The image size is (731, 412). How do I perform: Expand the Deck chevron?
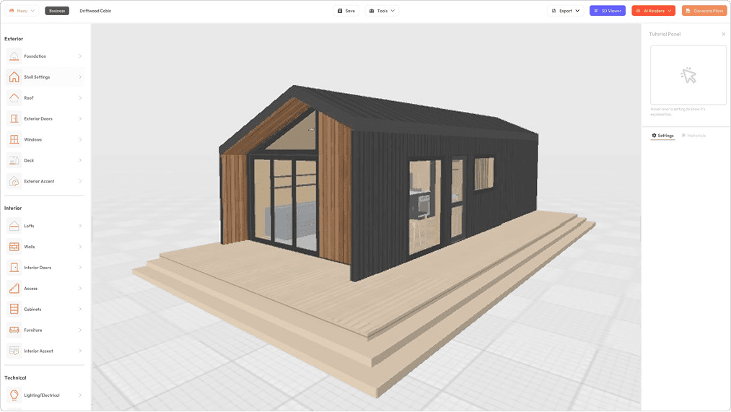point(80,160)
